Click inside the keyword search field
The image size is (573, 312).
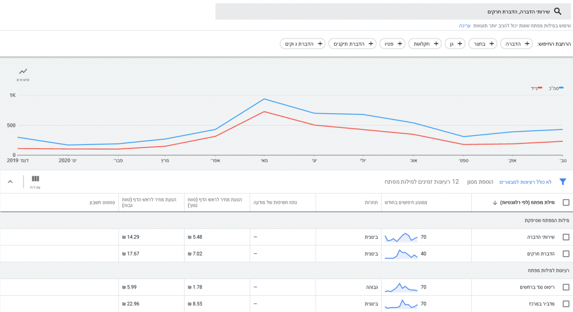click(381, 11)
